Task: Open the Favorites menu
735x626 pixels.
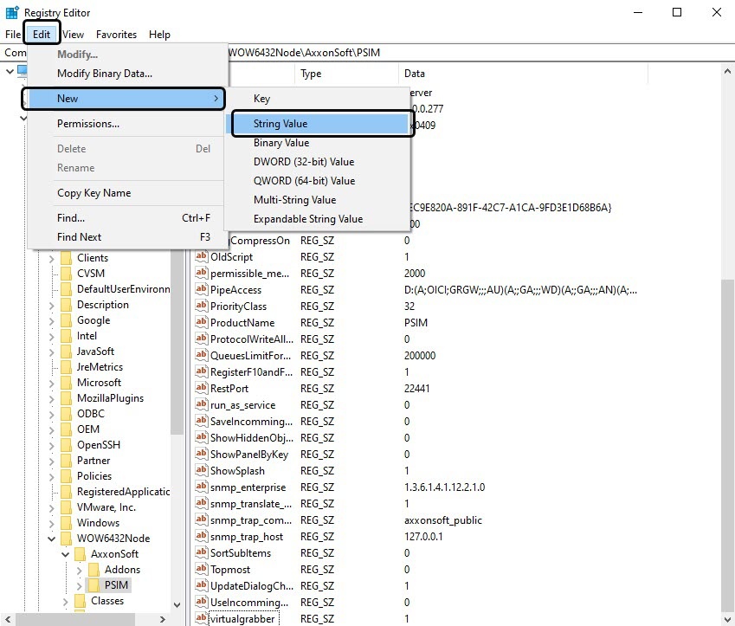Action: tap(116, 35)
